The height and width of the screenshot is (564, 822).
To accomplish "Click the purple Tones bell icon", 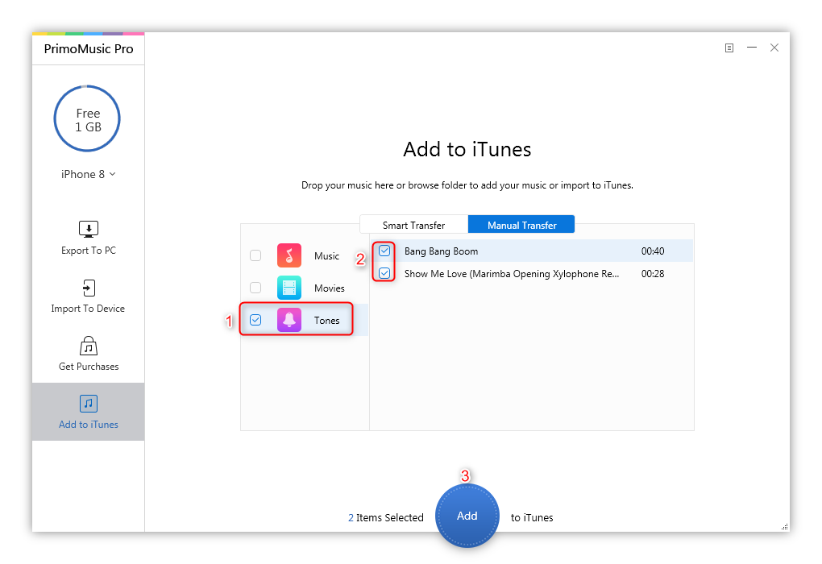I will (x=289, y=320).
